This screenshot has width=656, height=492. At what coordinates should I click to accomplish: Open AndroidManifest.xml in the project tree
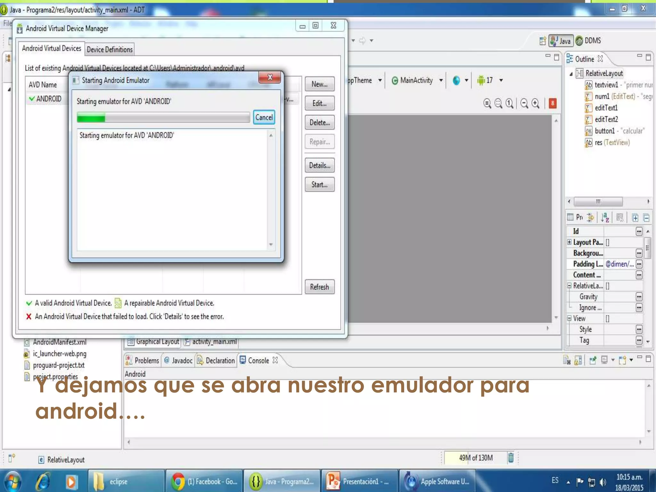tap(60, 342)
